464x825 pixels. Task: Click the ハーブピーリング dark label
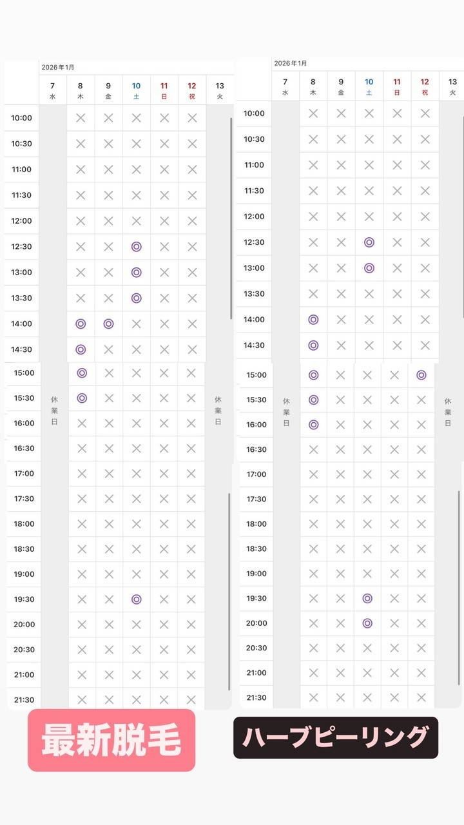(x=335, y=737)
